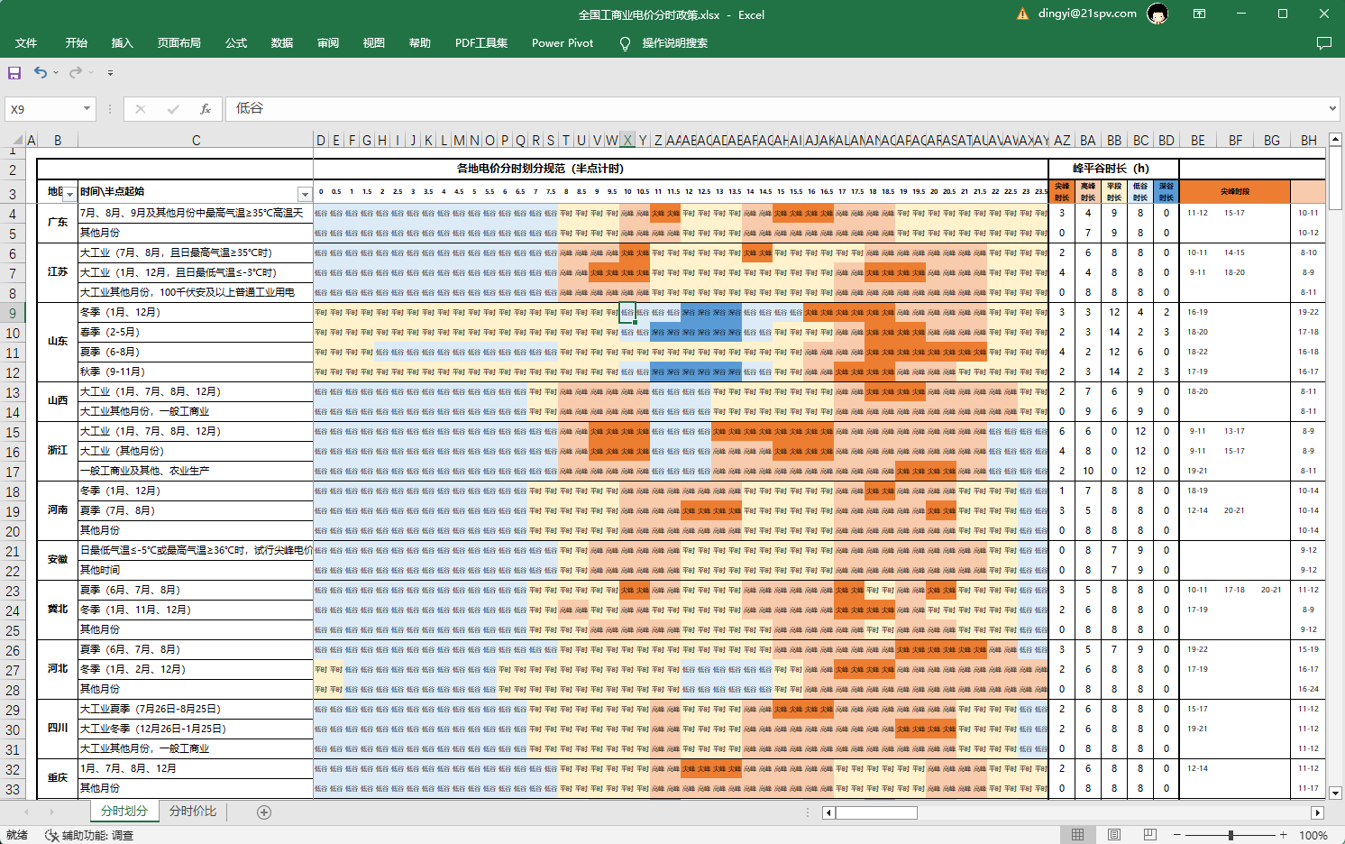
Task: Click the formula bar showing 低谷
Action: 777,108
